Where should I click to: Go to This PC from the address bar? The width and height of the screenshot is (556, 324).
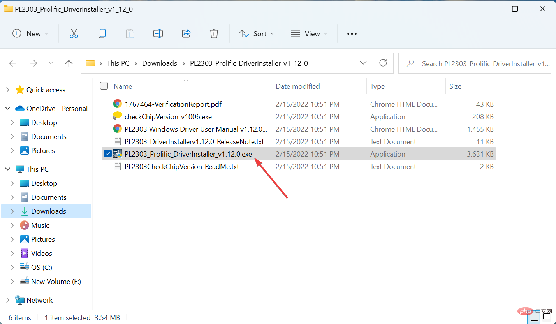(118, 63)
